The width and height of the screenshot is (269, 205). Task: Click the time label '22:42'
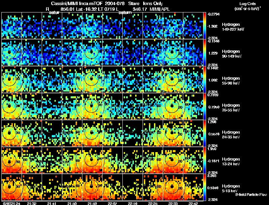193,203
